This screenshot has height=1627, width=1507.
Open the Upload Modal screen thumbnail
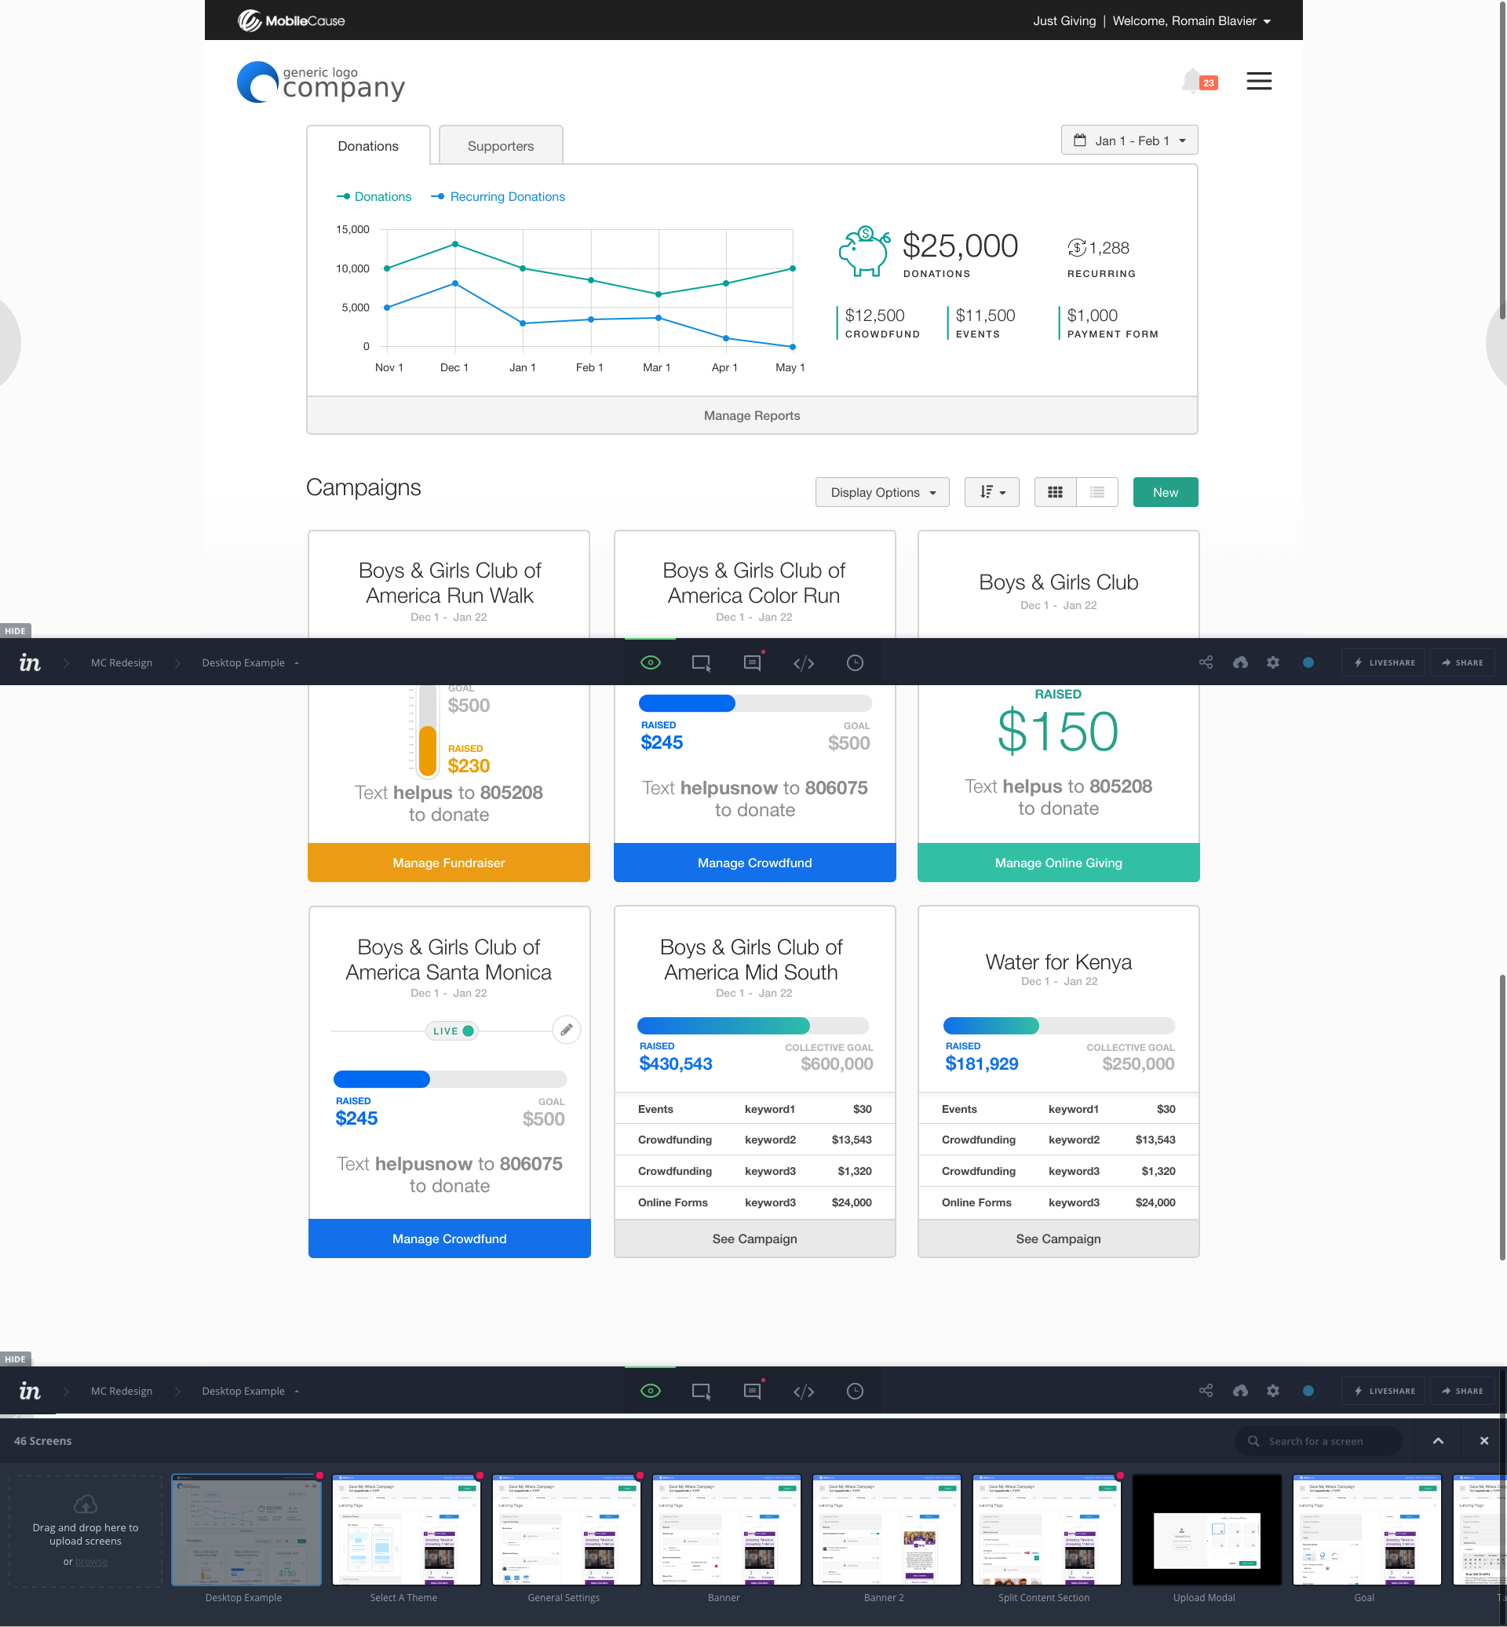[1207, 1529]
